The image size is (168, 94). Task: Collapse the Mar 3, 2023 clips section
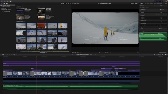tap(17, 21)
